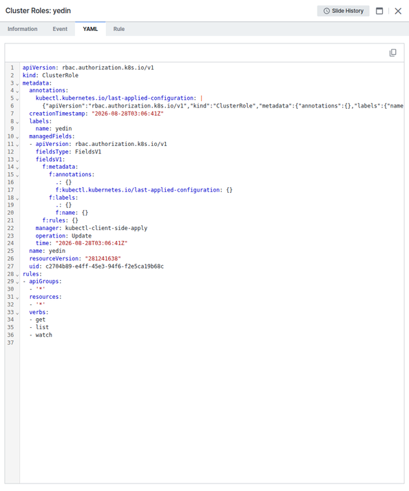Click the 'Cluster Roles: yedin' title
This screenshot has width=409, height=491.
tap(38, 10)
